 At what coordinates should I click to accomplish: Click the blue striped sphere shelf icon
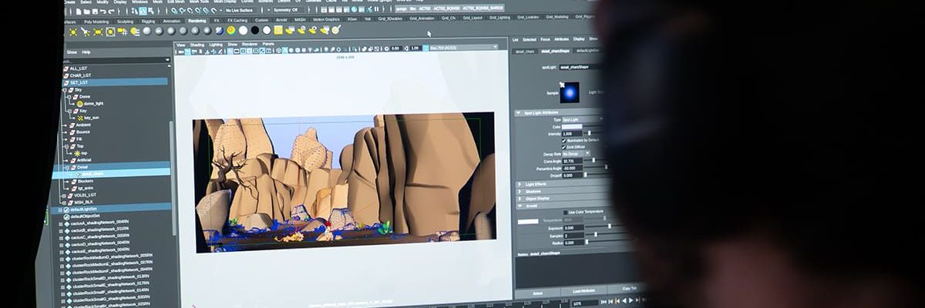click(219, 30)
